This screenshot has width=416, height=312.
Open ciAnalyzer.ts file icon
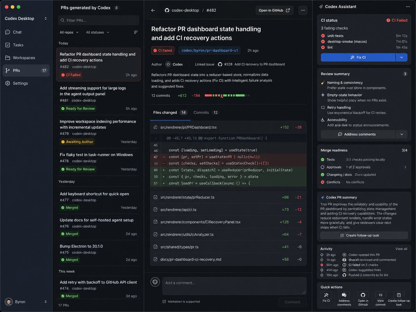[x=156, y=234]
